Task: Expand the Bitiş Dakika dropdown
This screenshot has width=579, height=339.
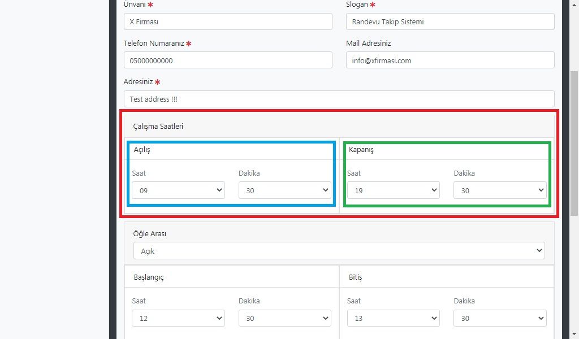Action: pyautogui.click(x=500, y=318)
